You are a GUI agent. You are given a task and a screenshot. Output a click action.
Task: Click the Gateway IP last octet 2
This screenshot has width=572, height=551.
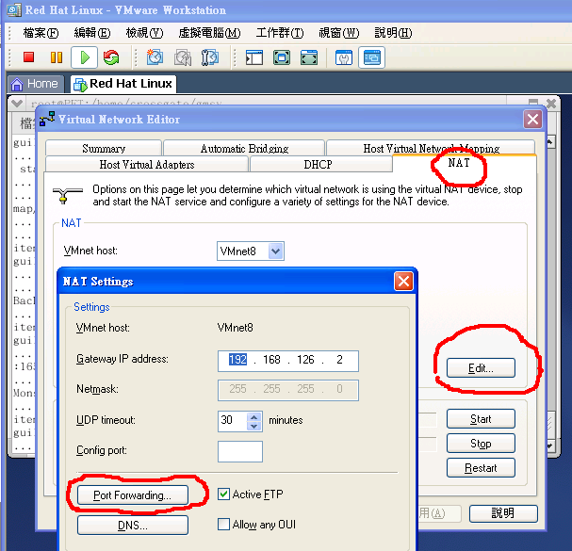click(339, 360)
